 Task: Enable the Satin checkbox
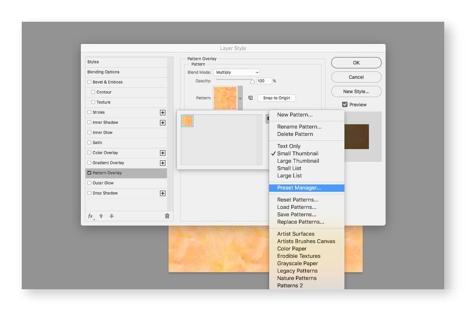pyautogui.click(x=89, y=142)
